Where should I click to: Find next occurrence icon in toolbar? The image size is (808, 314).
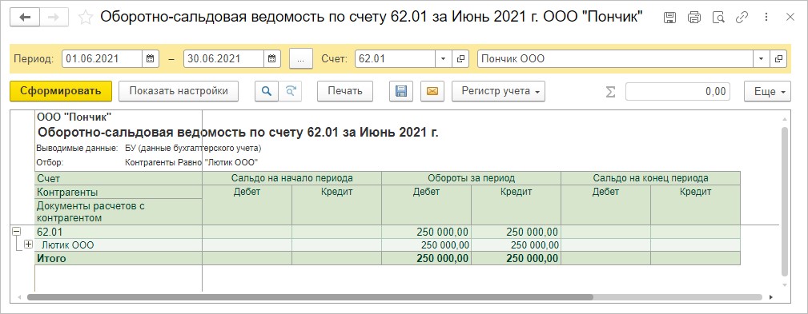tap(291, 91)
